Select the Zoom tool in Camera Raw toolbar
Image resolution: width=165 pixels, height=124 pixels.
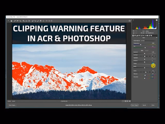(x=9, y=21)
